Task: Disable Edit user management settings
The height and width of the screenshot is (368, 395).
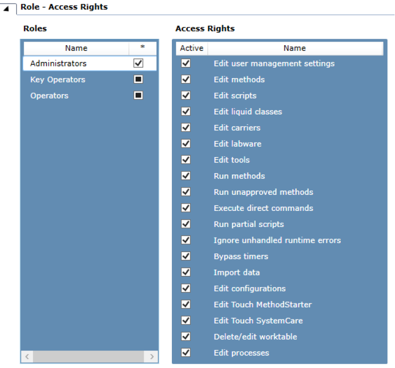Action: [185, 64]
